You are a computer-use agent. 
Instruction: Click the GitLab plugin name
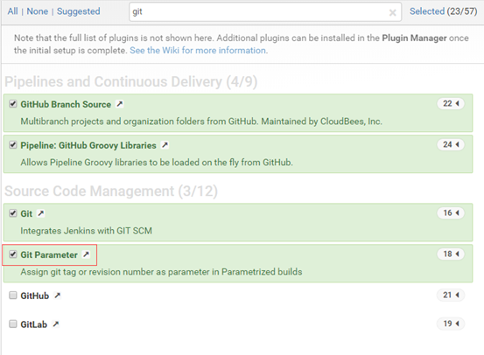click(x=34, y=324)
